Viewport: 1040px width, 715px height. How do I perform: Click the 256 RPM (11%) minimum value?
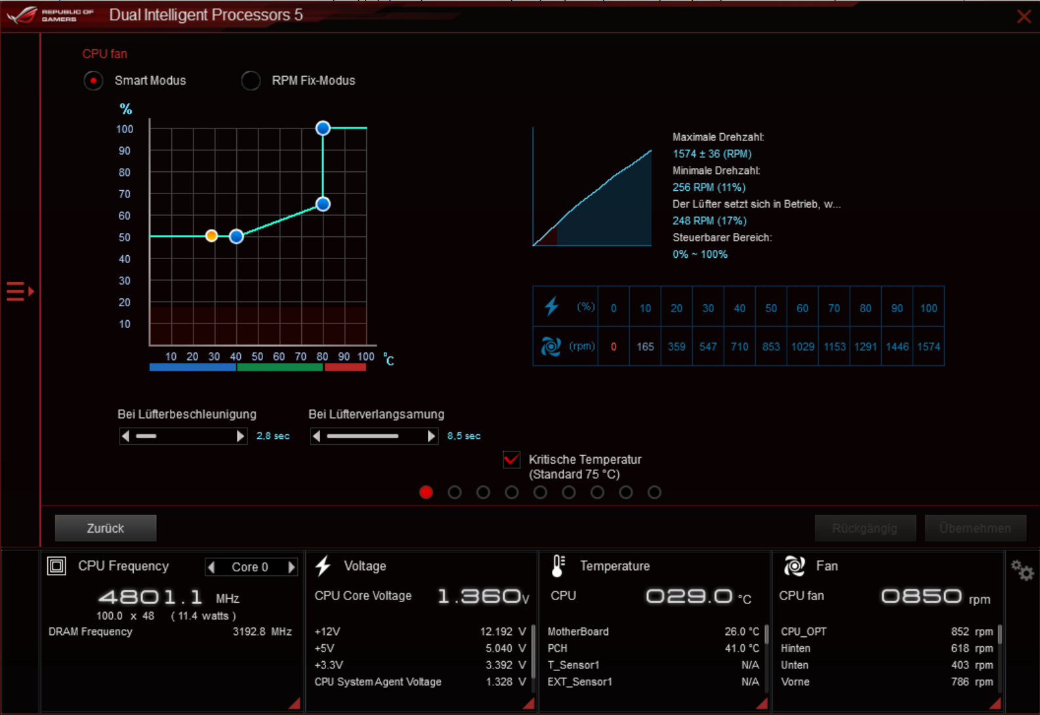709,187
